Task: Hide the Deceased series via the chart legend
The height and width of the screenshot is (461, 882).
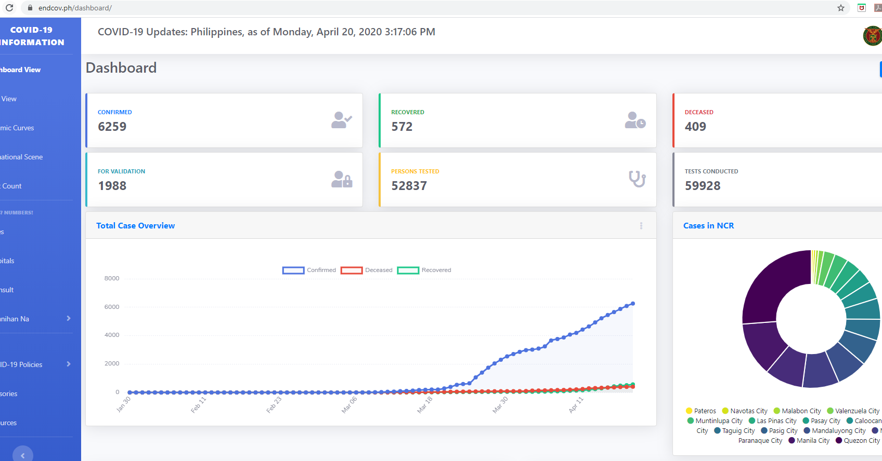Action: pyautogui.click(x=352, y=270)
